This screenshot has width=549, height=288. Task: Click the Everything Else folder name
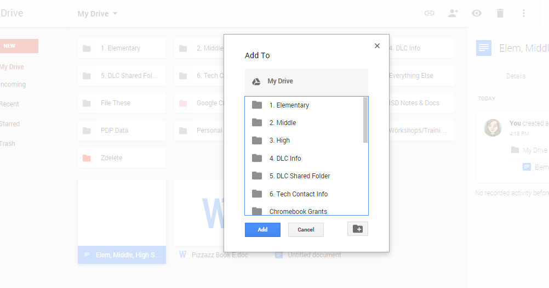coord(411,76)
